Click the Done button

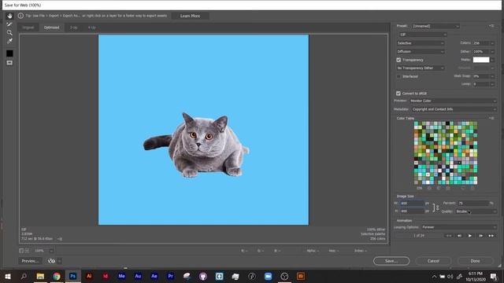click(475, 261)
